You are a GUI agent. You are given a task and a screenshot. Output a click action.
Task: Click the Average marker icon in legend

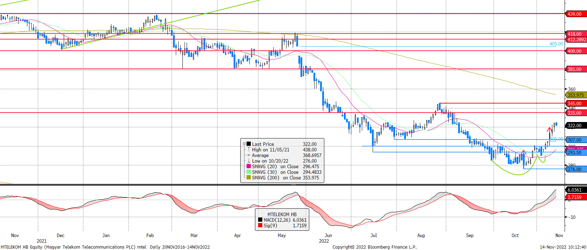[249, 155]
